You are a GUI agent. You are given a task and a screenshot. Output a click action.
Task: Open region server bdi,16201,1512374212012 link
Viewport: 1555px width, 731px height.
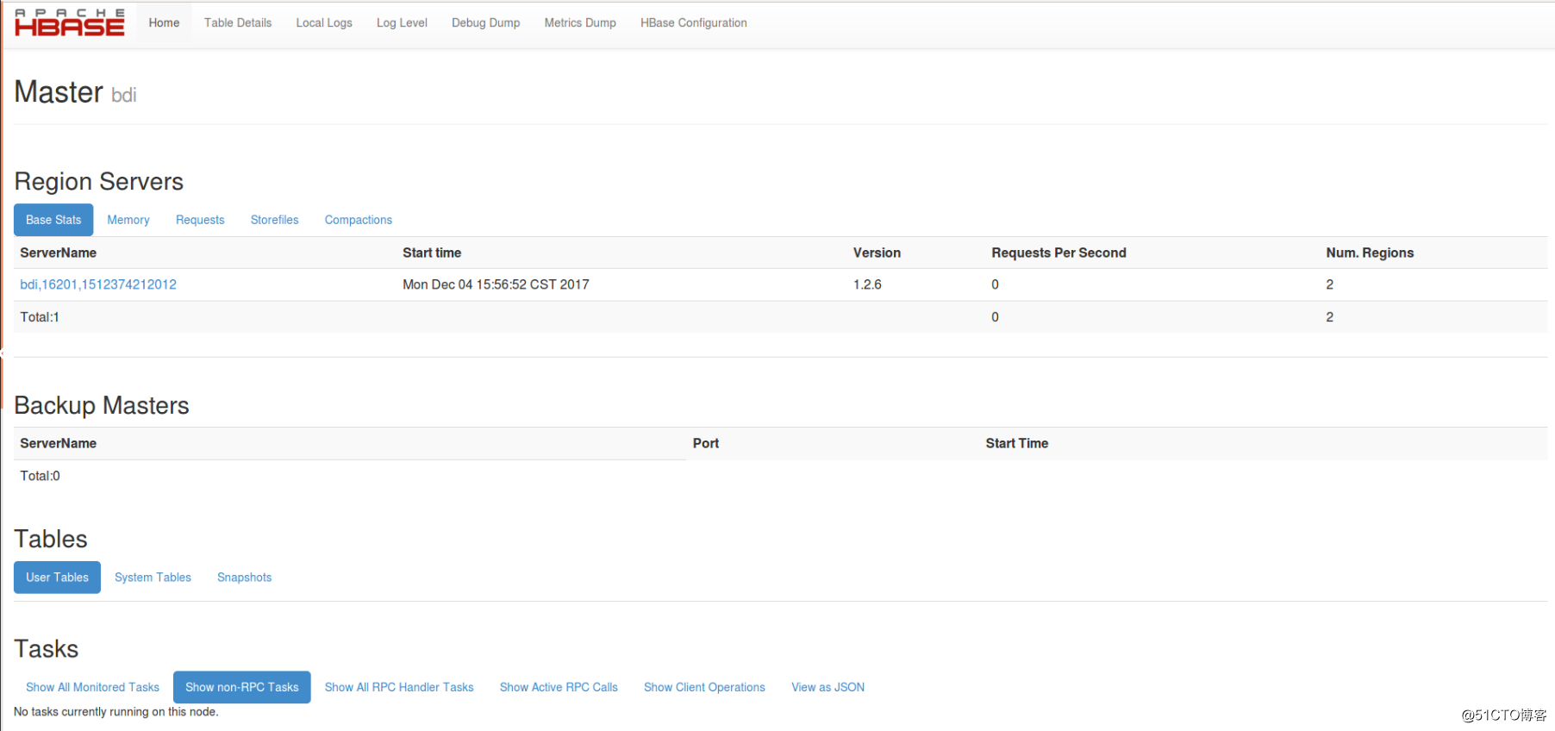pyautogui.click(x=98, y=284)
